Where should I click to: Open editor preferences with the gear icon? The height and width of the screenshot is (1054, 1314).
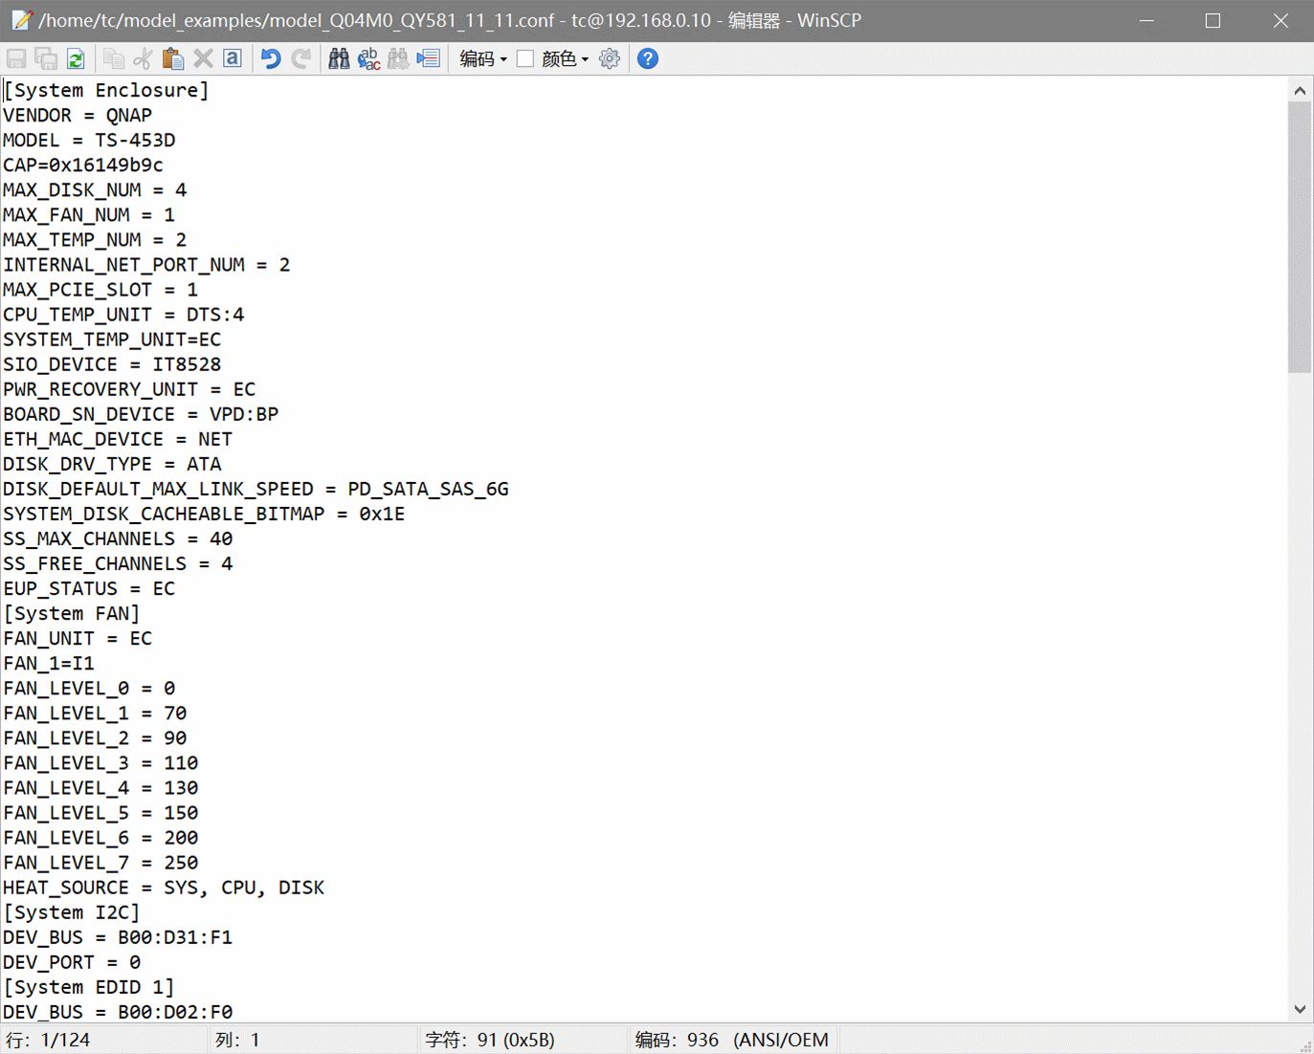click(x=610, y=58)
